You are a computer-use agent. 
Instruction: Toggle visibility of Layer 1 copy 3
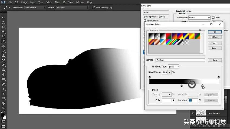pos(193,113)
